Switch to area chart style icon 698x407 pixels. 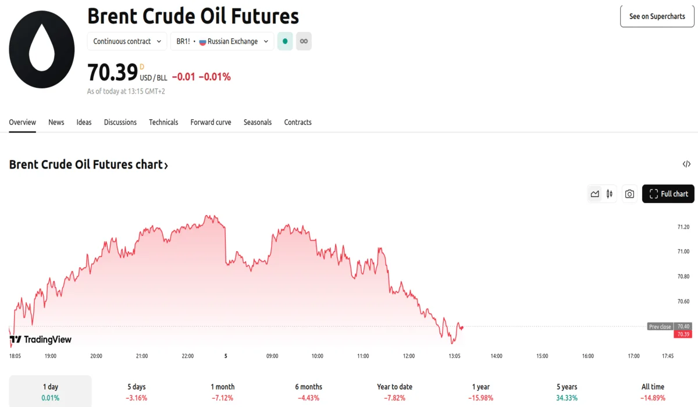(594, 194)
